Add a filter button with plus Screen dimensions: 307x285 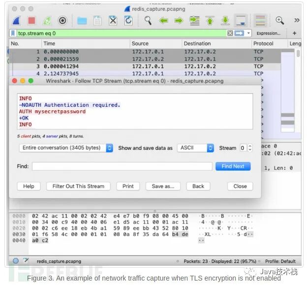(294, 33)
